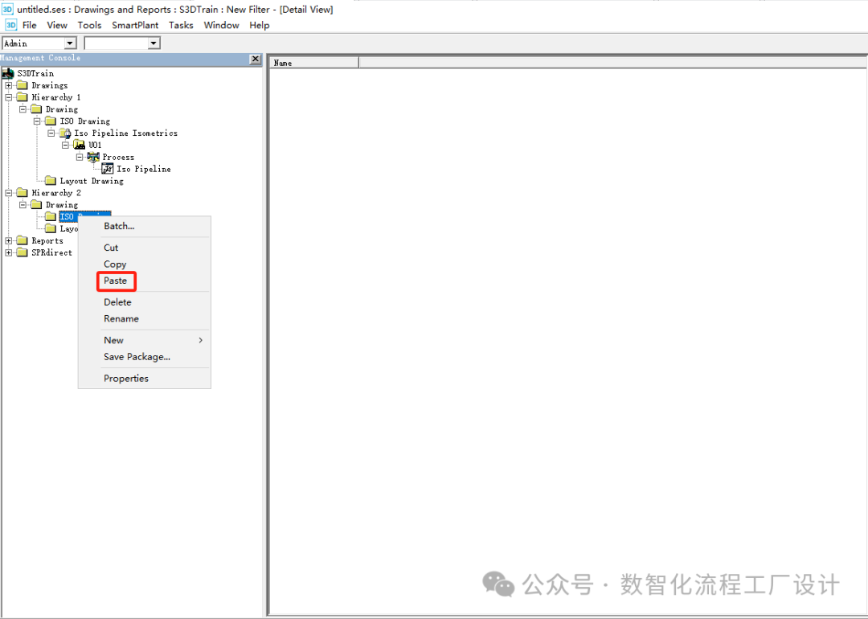This screenshot has width=868, height=619.
Task: Select Copy in the context menu
Action: (x=115, y=264)
